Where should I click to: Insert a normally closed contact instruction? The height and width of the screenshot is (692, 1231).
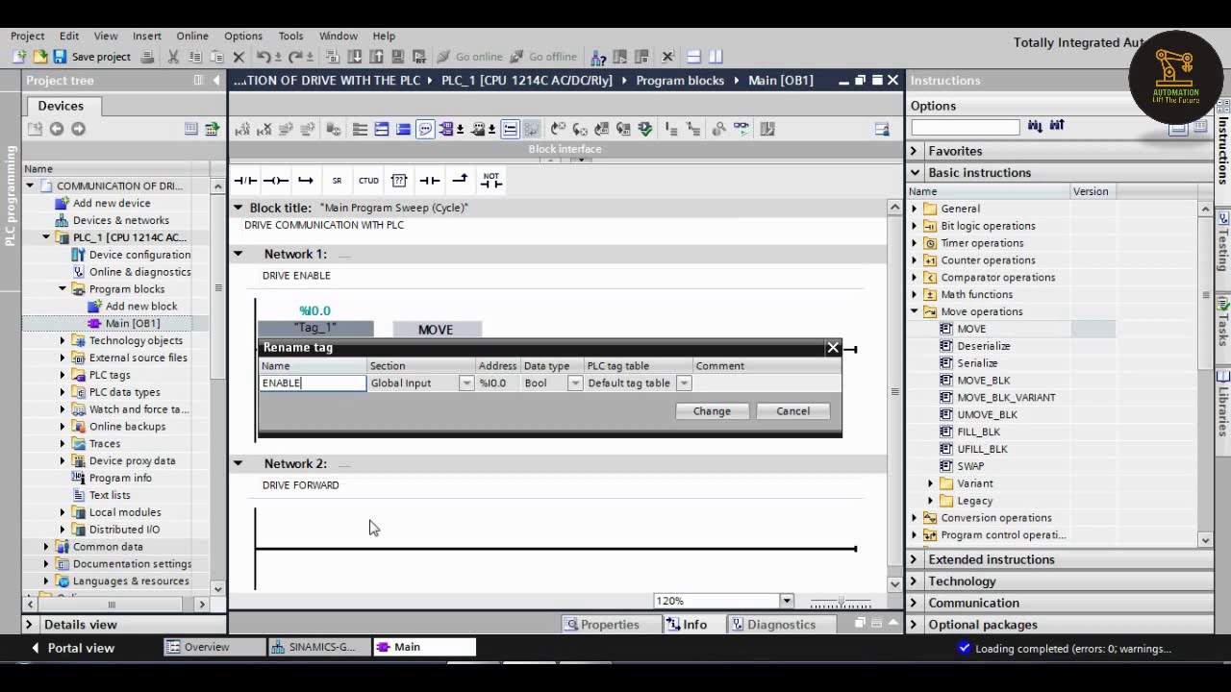[x=245, y=180]
